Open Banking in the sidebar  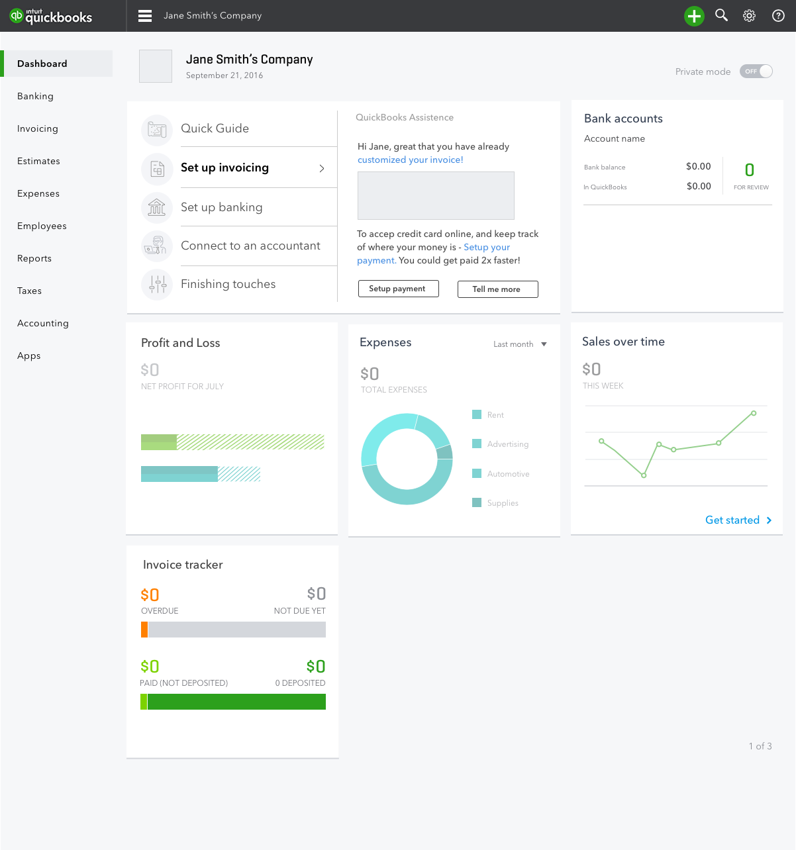36,96
